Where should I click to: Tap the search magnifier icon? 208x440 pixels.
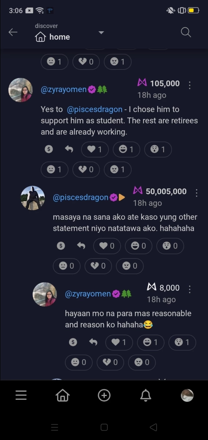pyautogui.click(x=186, y=32)
